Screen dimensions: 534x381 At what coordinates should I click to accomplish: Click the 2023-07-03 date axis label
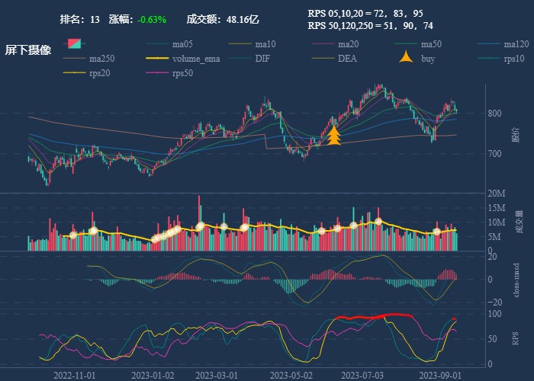362,375
